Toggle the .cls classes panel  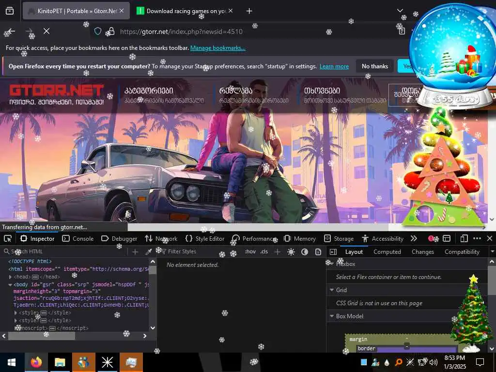click(264, 252)
